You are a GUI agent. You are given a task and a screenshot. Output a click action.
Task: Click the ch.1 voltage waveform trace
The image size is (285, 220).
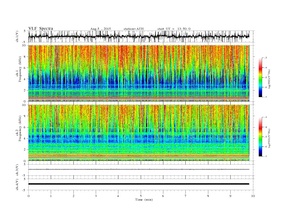tap(139, 36)
